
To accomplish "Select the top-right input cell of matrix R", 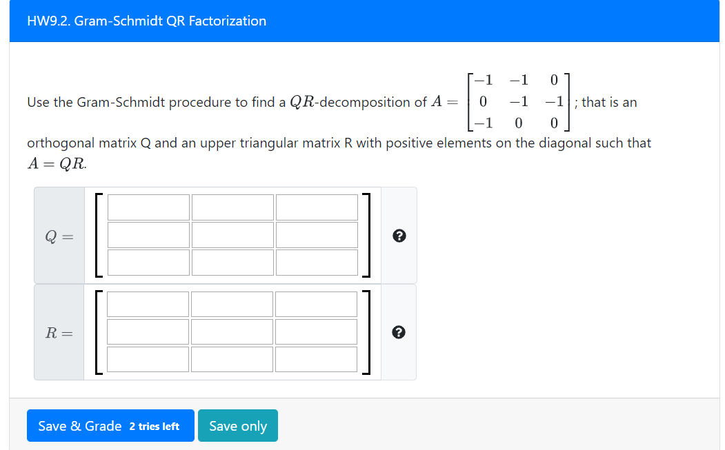I will pos(316,303).
